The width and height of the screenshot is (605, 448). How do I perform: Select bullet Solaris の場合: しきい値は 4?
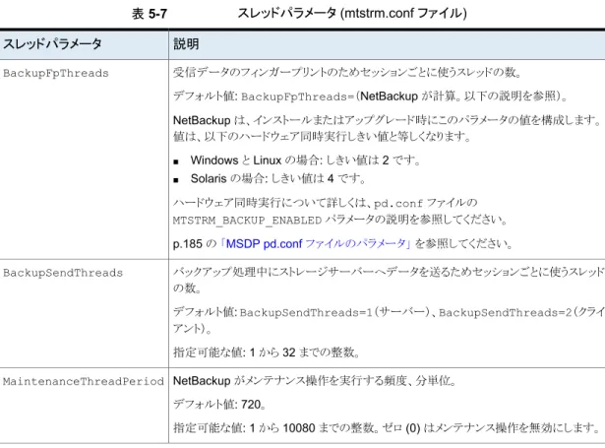click(x=277, y=178)
